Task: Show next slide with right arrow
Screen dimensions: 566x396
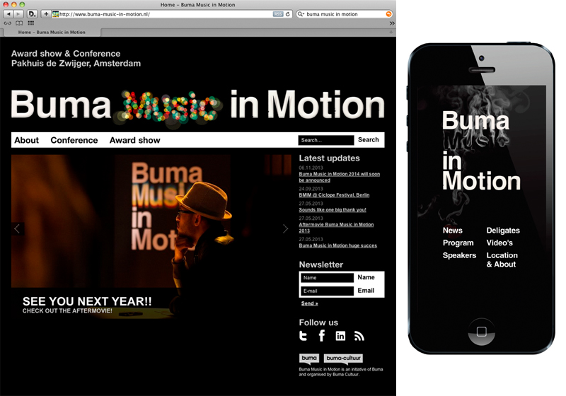Action: point(286,228)
